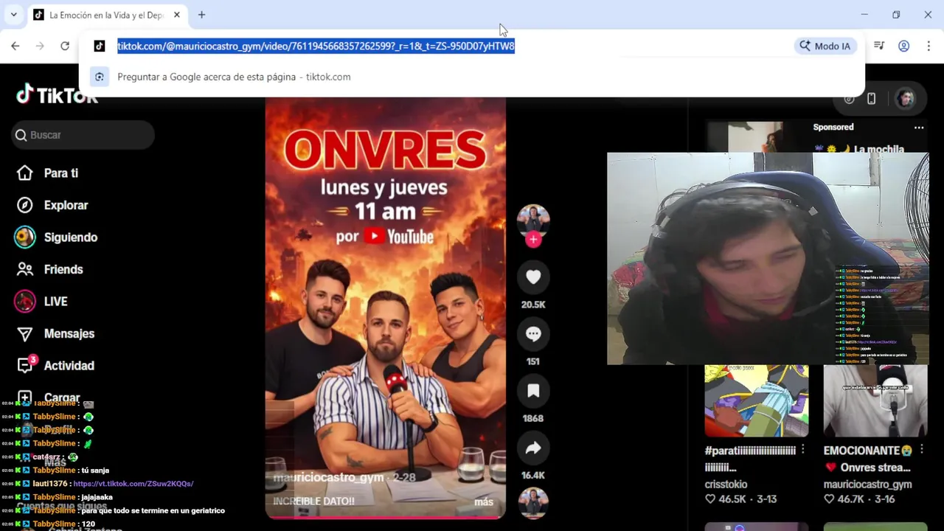Image resolution: width=944 pixels, height=531 pixels.
Task: Click Cargar to upload a video
Action: [62, 398]
